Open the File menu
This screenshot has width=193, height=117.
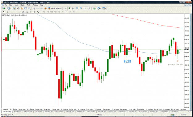(x=6, y=5)
